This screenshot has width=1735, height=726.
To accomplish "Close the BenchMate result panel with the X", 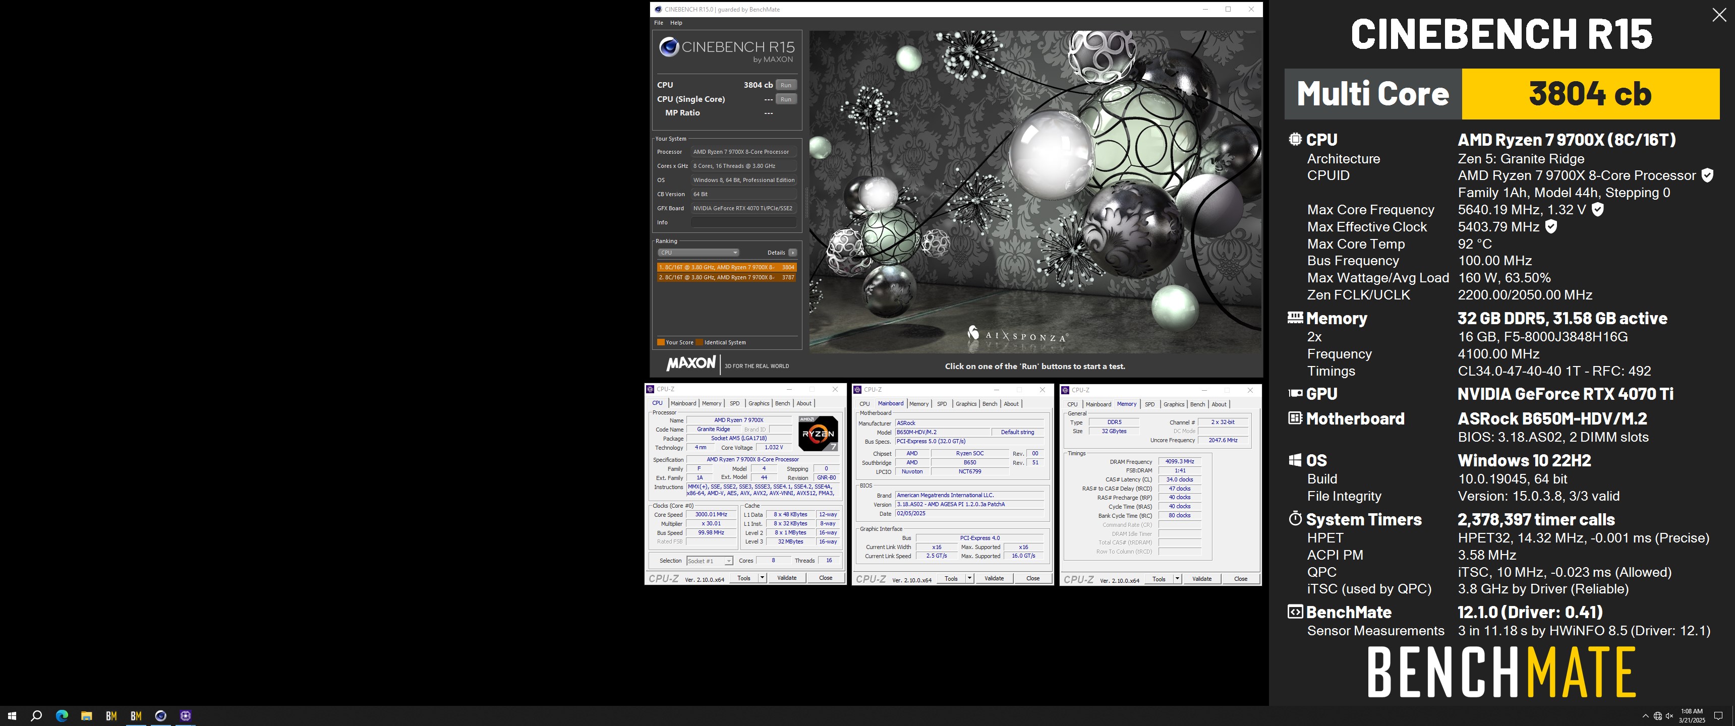I will (x=1719, y=16).
